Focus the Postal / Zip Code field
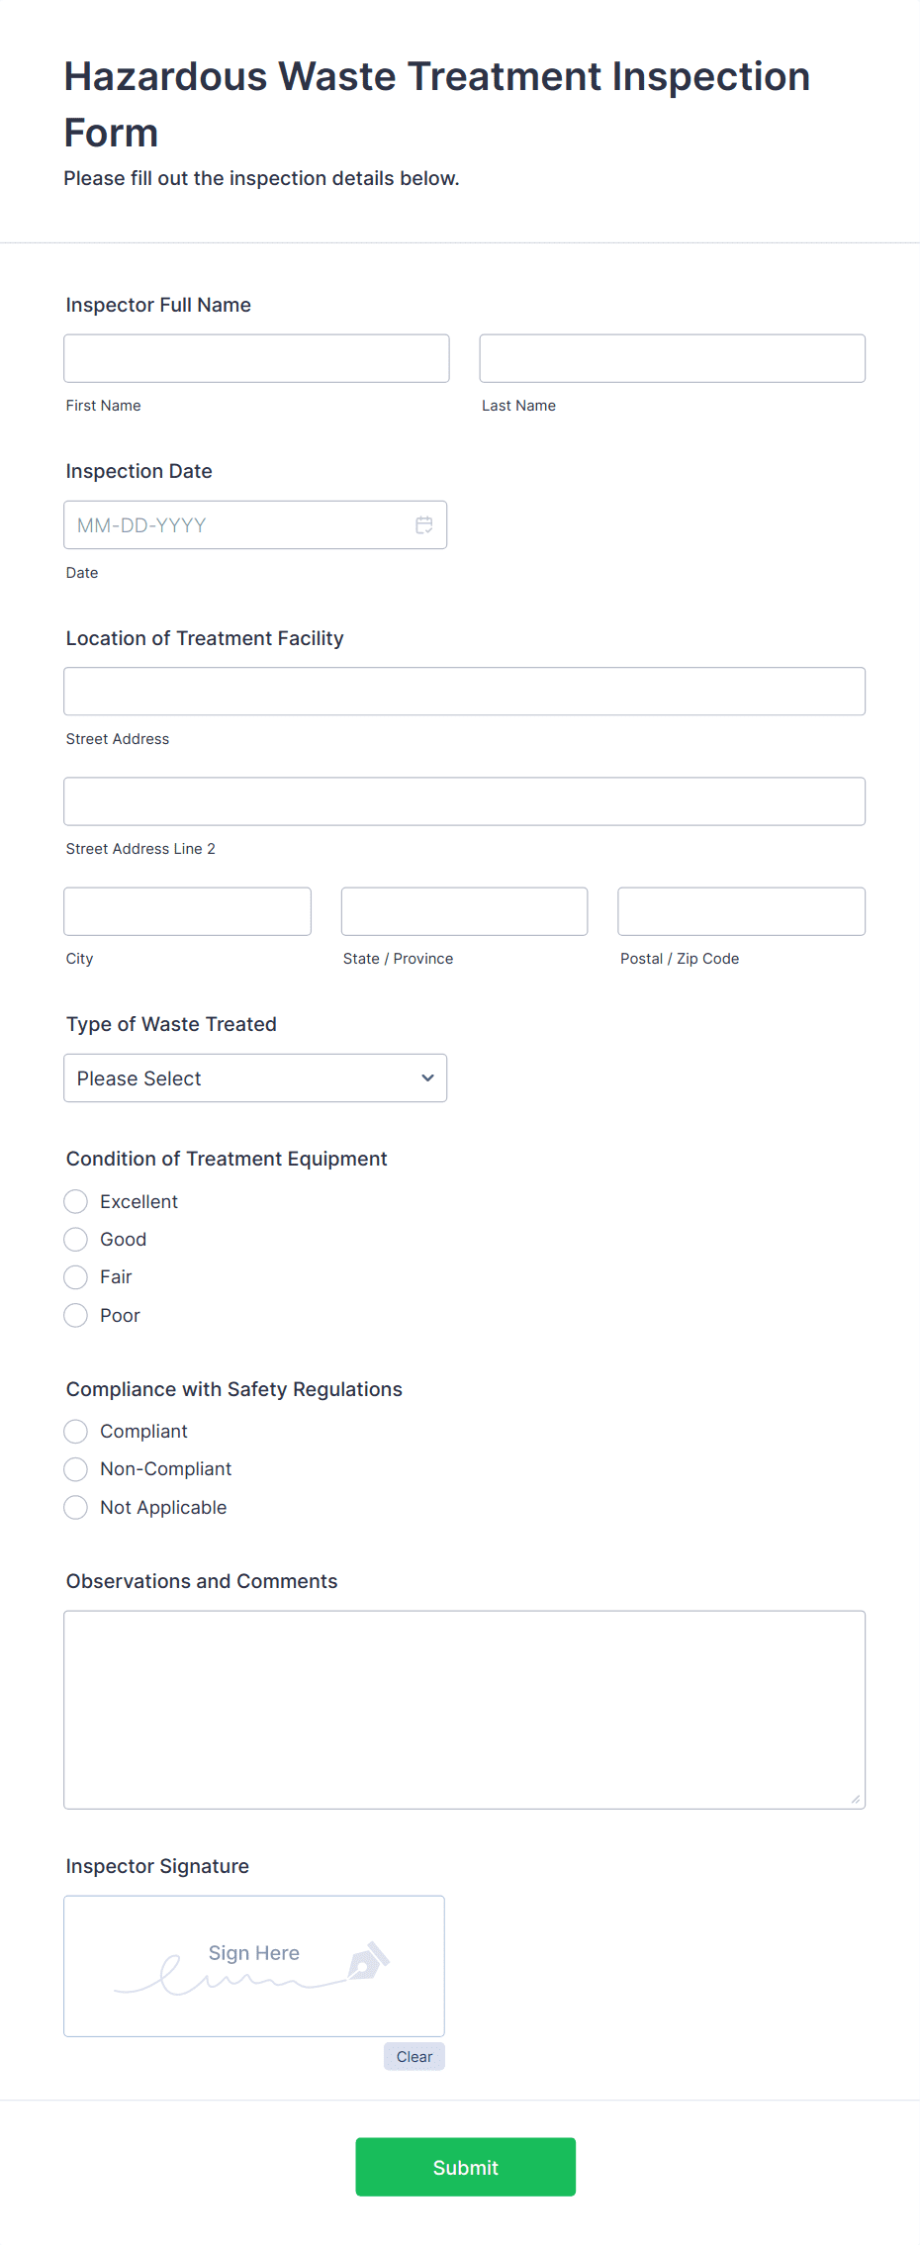The height and width of the screenshot is (2245, 920). click(741, 911)
